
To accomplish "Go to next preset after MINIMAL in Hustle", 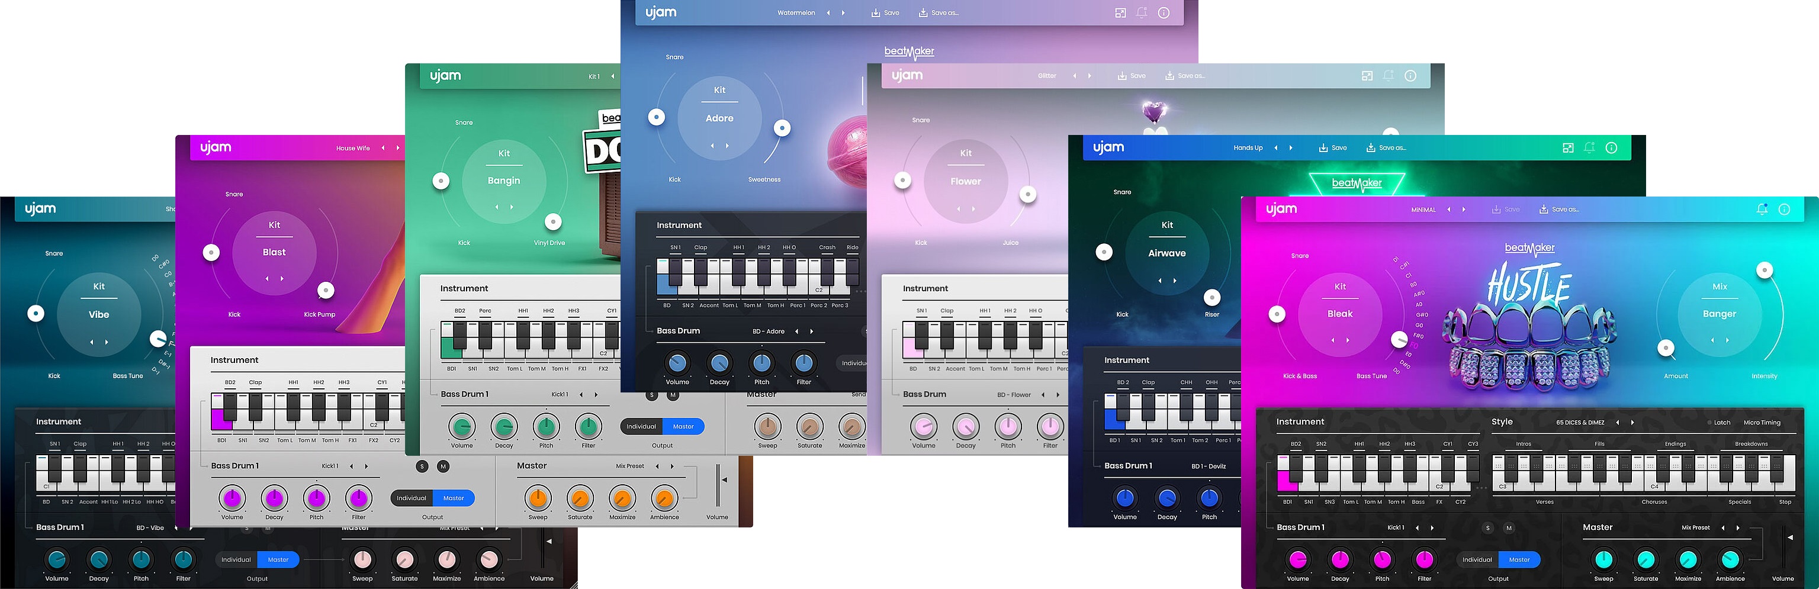I will point(1464,209).
